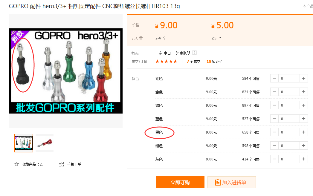The width and height of the screenshot is (313, 196).
Task: Click the 立即订购 button
Action: click(180, 182)
